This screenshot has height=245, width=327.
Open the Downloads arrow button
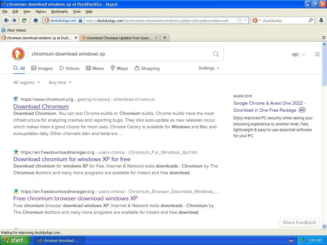coord(321,20)
